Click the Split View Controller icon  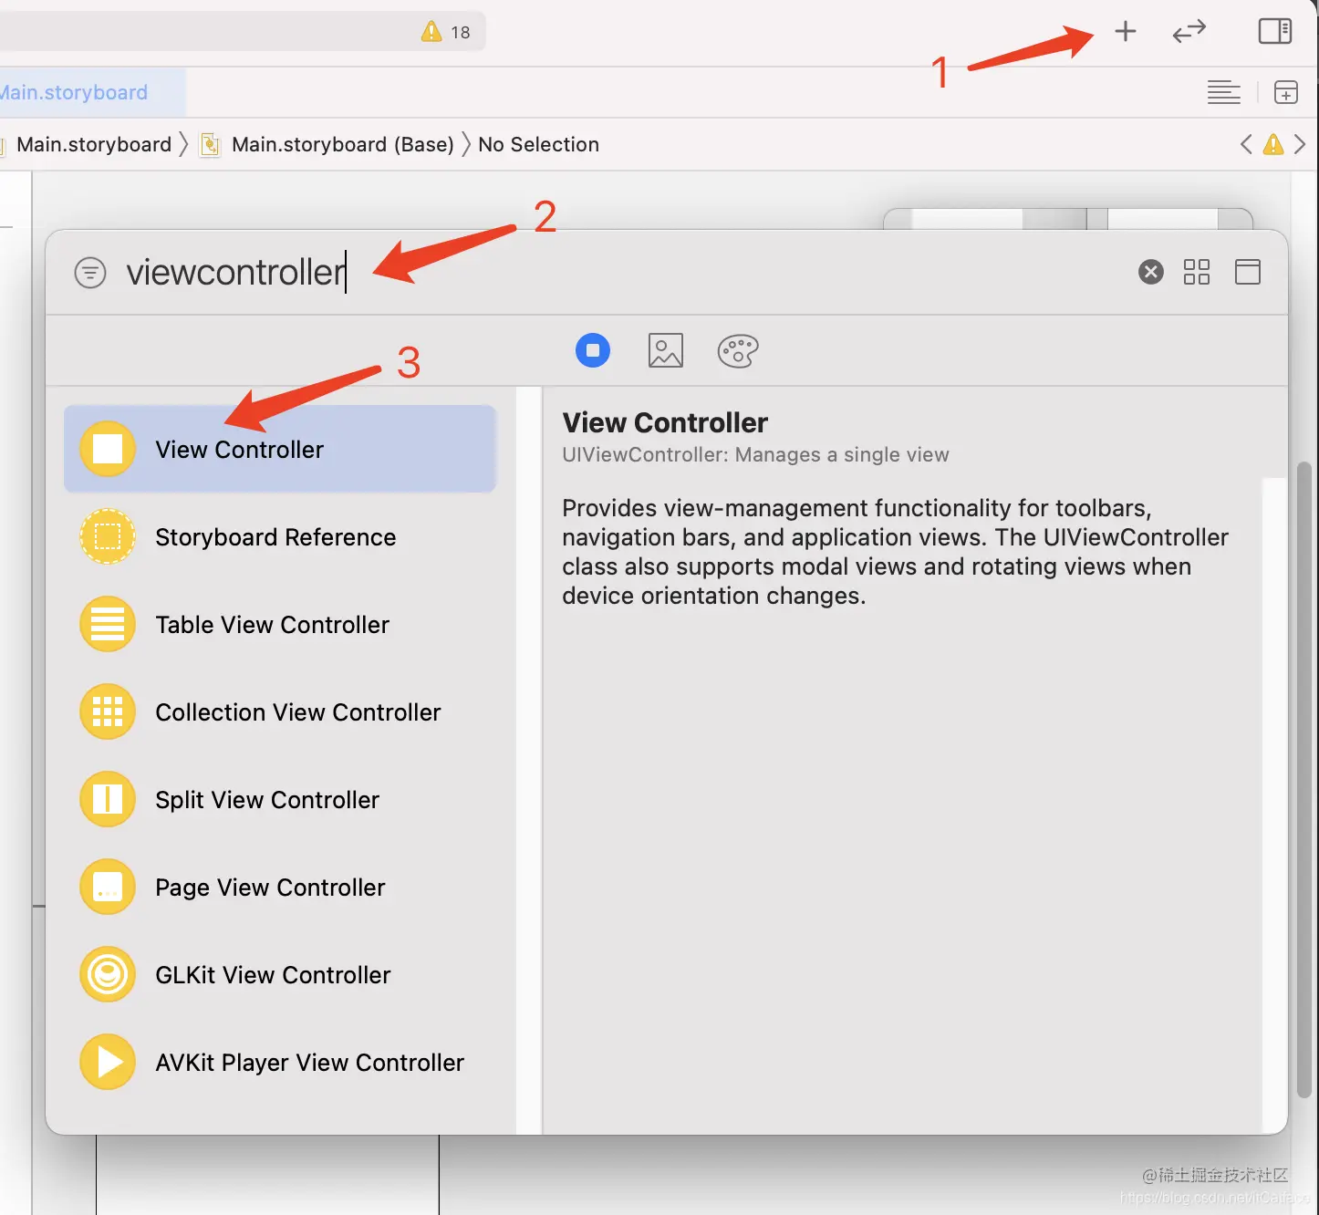[x=108, y=799]
